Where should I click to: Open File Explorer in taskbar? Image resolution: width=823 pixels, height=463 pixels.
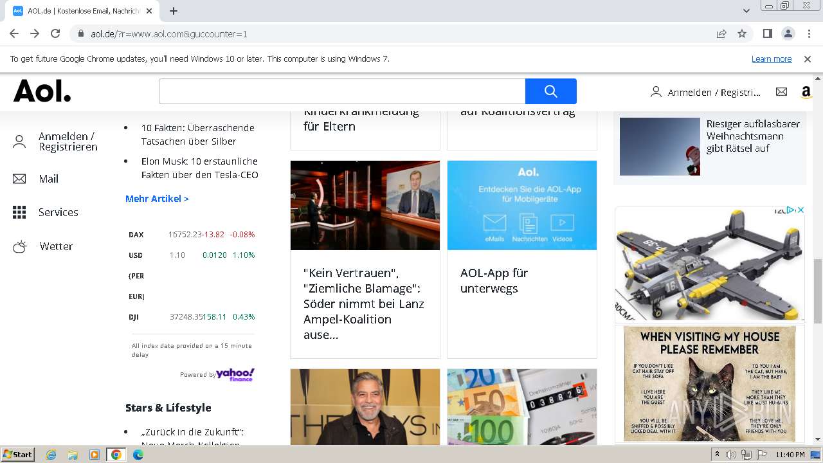pos(73,455)
